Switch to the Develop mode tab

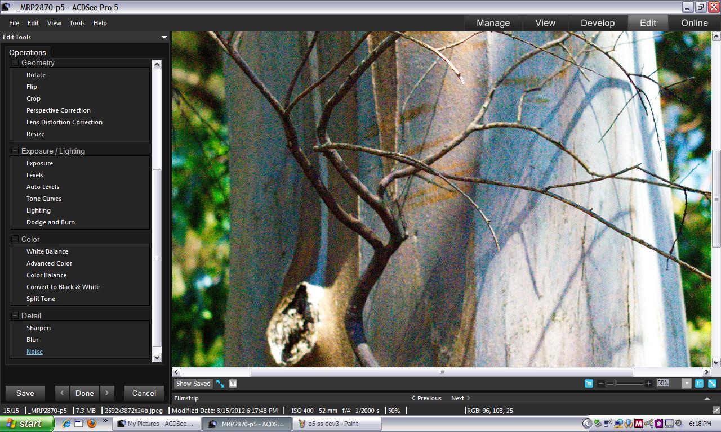[x=597, y=23]
